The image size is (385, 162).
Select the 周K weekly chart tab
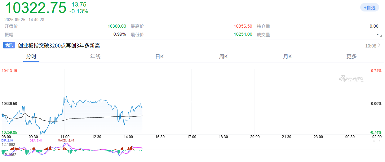[223, 56]
